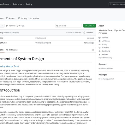View the 15 Commits history
Image resolution: width=125 pixels, height=125 pixels.
pyautogui.click(x=88, y=33)
